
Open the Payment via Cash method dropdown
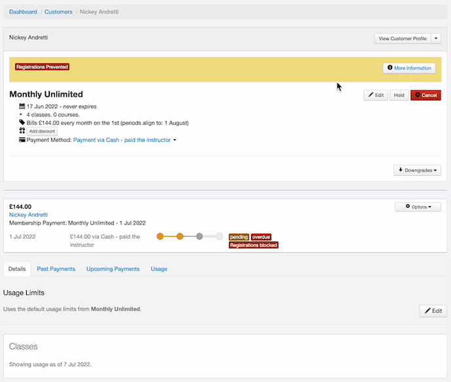coord(125,140)
